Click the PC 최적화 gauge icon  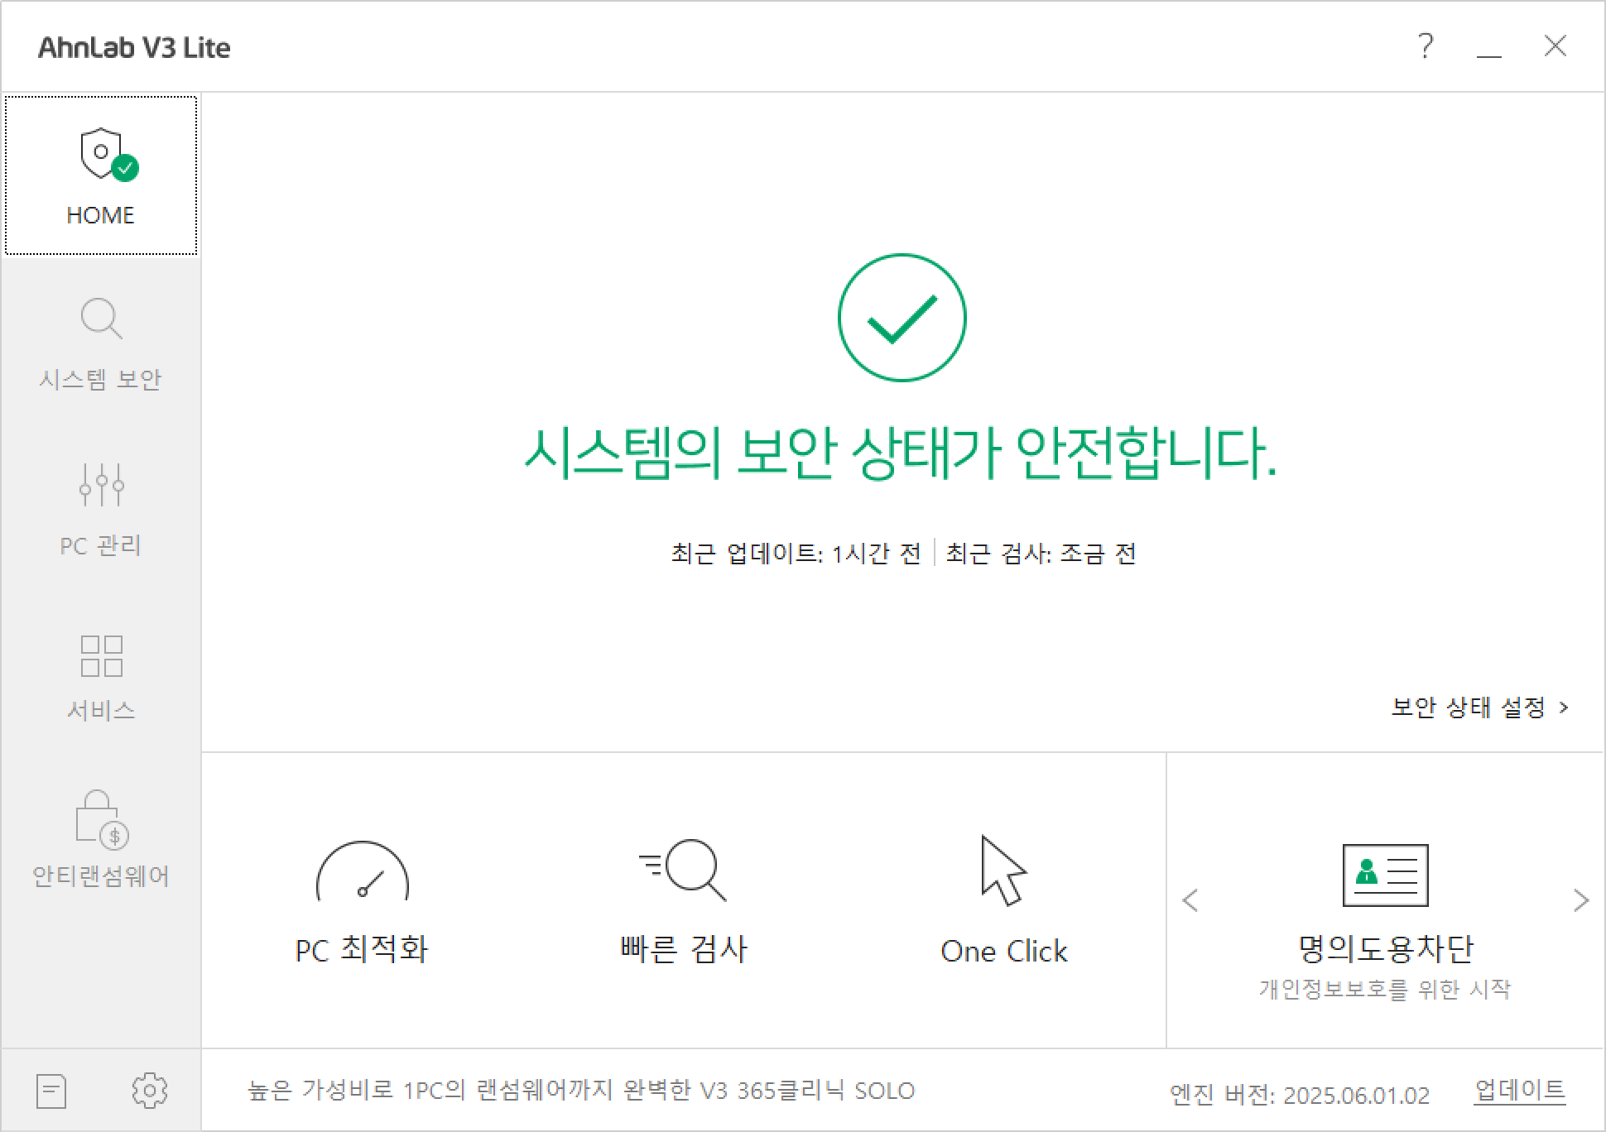[x=363, y=871]
